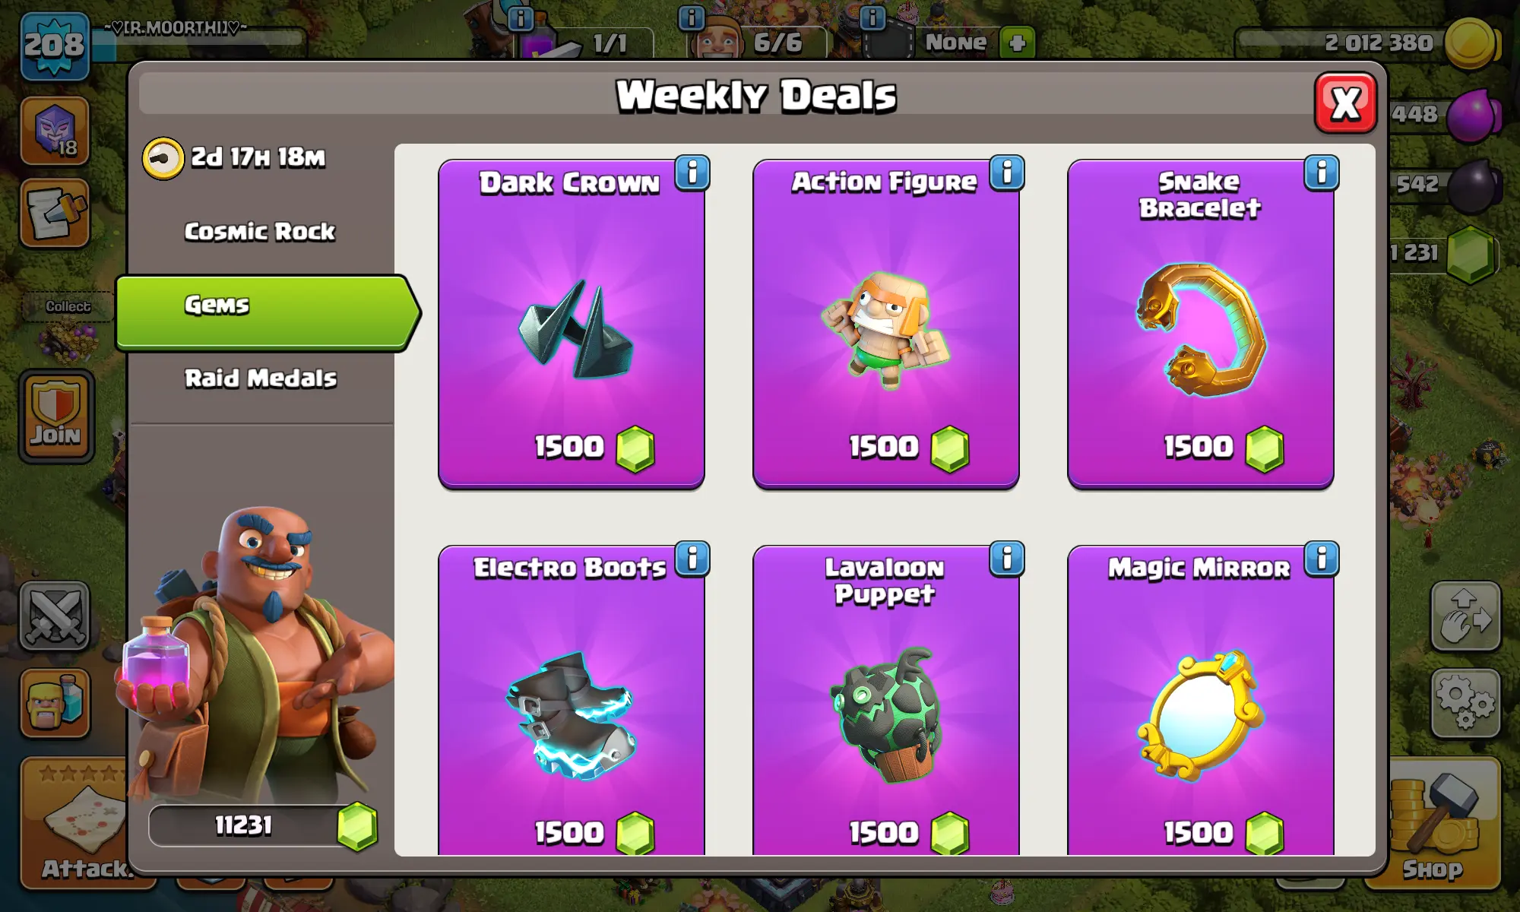Open the crossed swords battle log
Viewport: 1520px width, 912px height.
coord(55,616)
